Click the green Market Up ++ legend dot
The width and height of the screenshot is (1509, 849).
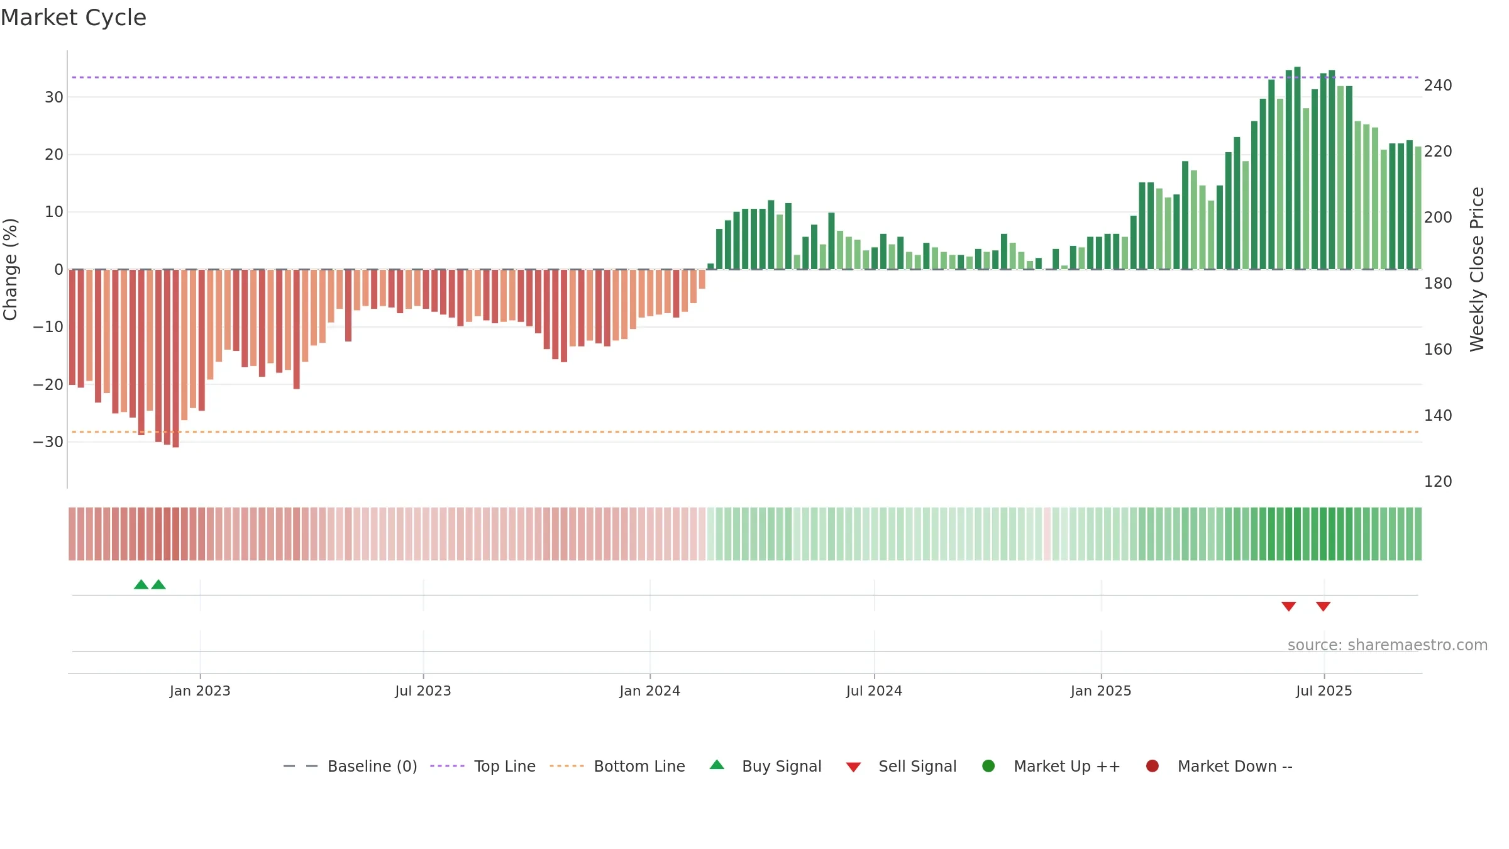(x=988, y=766)
